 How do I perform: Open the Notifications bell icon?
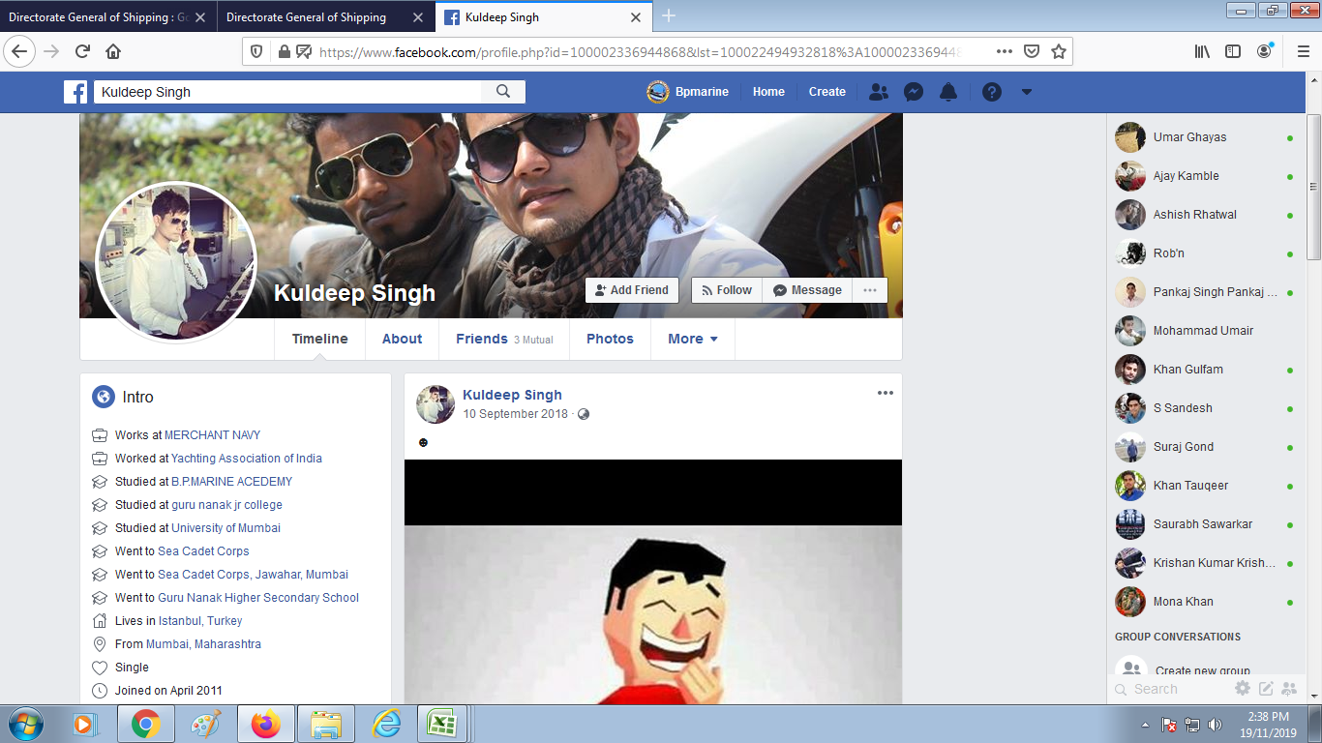[948, 92]
